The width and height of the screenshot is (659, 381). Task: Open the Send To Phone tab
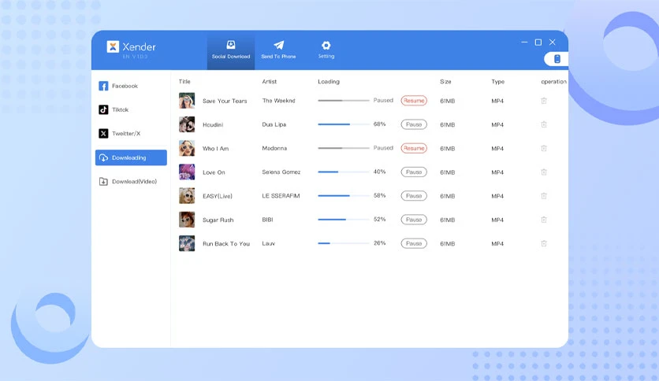point(278,50)
